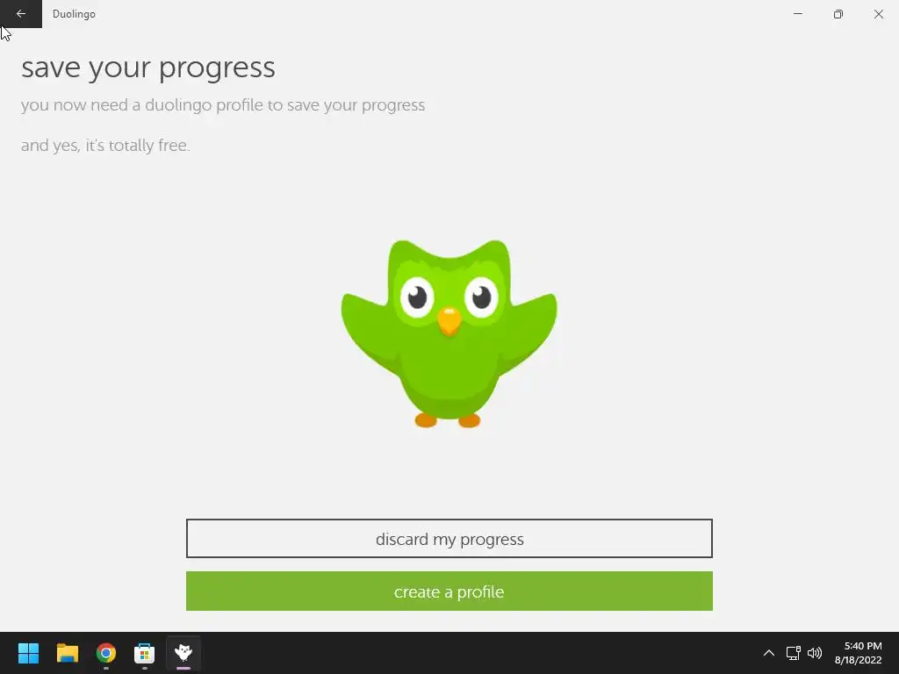Viewport: 899px width, 674px height.
Task: Minimize the Duolingo window
Action: click(797, 14)
